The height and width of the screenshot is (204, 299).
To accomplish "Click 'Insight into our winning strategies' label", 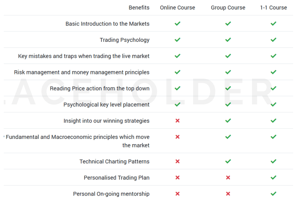I will (x=106, y=121).
